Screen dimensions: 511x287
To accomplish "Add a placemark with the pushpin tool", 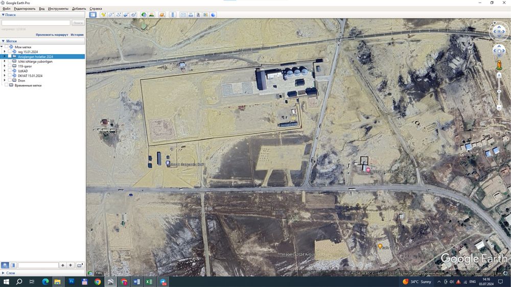I will coord(103,15).
